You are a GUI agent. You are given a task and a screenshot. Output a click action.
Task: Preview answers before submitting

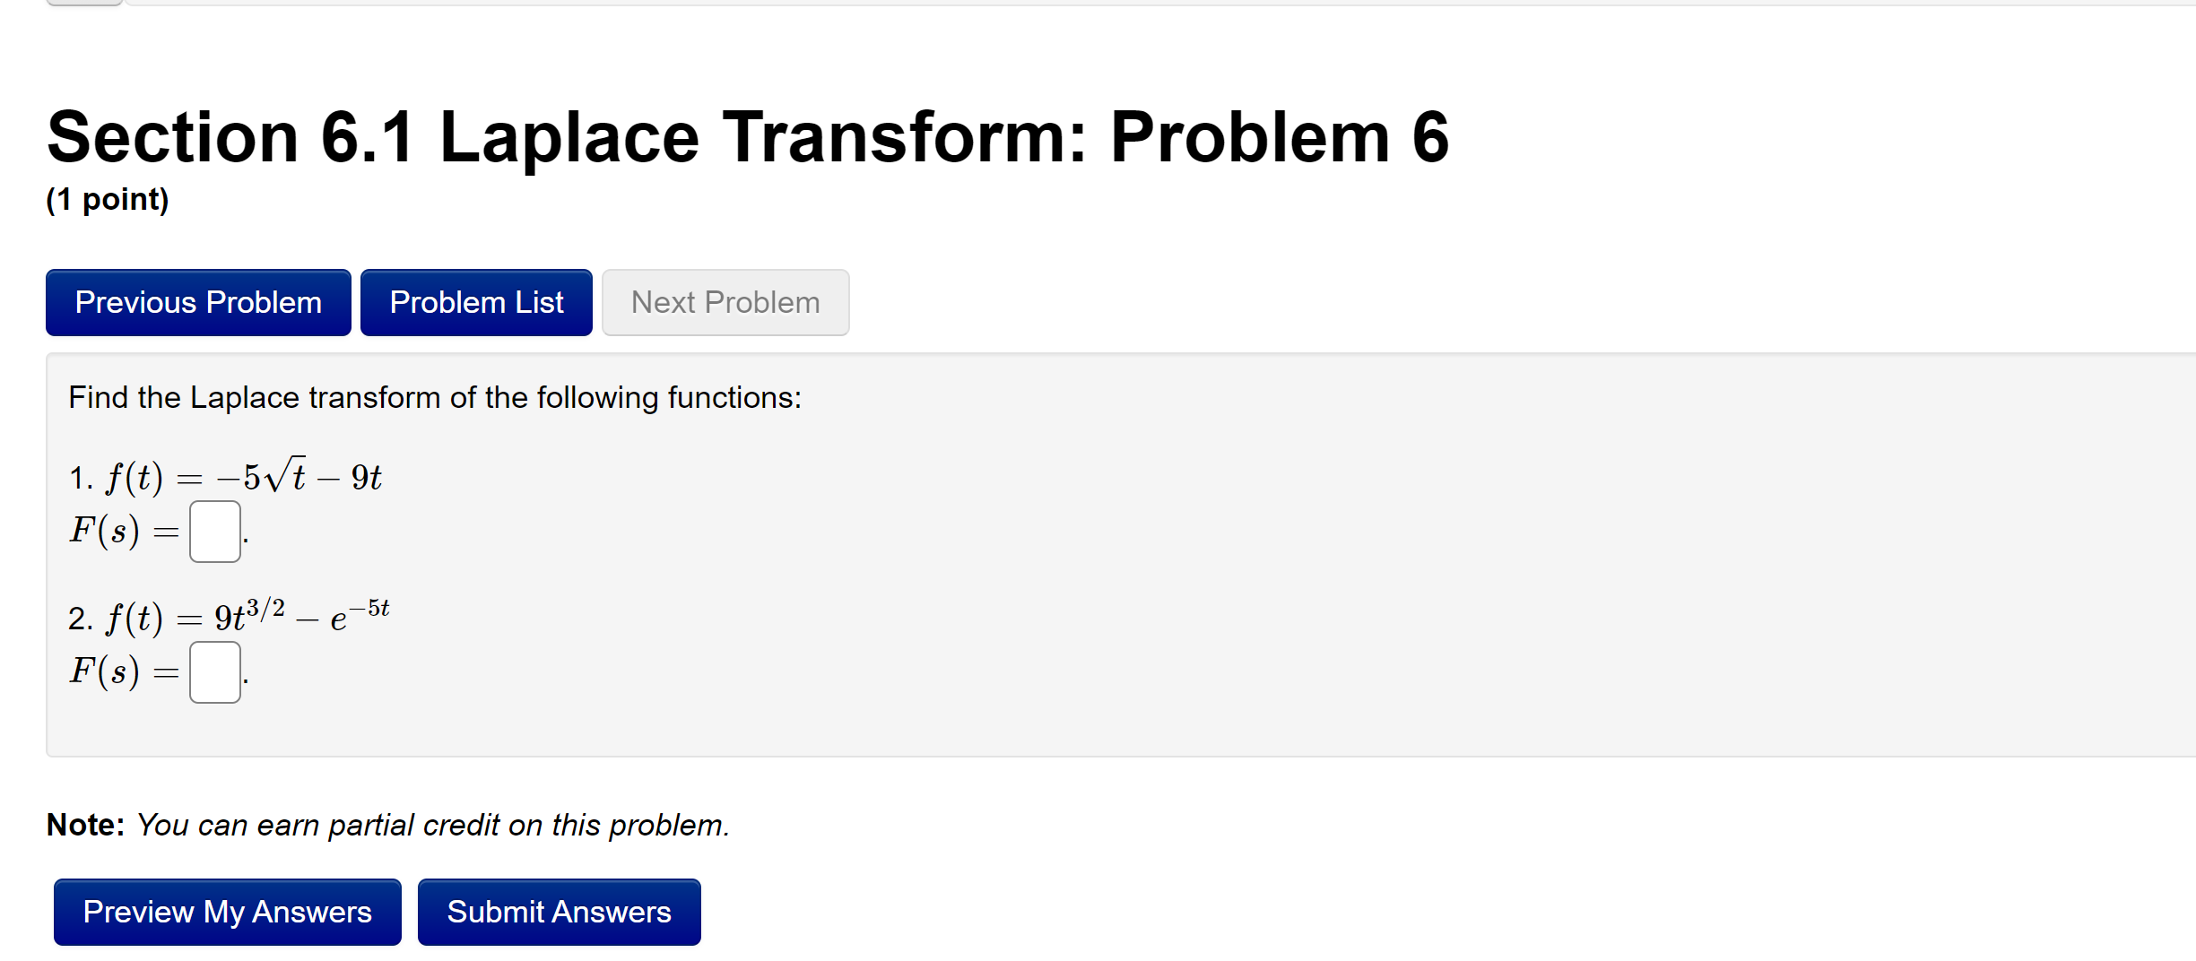pos(226,912)
